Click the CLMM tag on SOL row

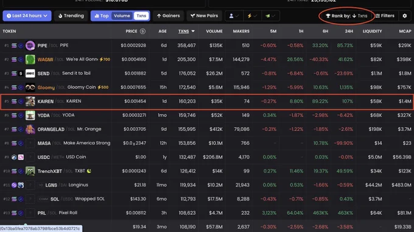pos(43,199)
